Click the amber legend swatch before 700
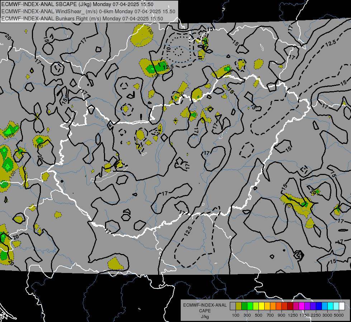The height and width of the screenshot is (322, 351). (267, 306)
